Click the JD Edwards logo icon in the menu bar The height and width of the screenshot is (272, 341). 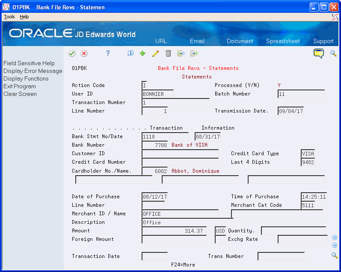pyautogui.click(x=335, y=17)
